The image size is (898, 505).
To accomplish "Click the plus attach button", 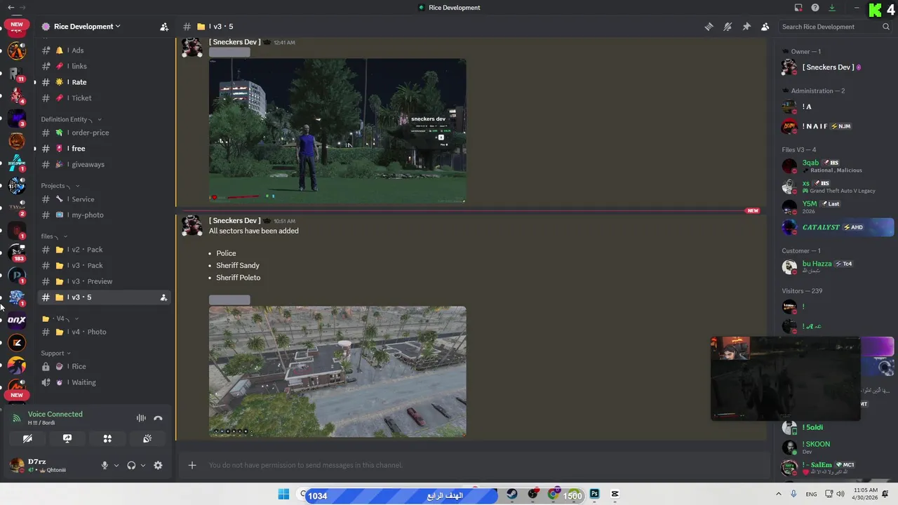I will pos(192,465).
